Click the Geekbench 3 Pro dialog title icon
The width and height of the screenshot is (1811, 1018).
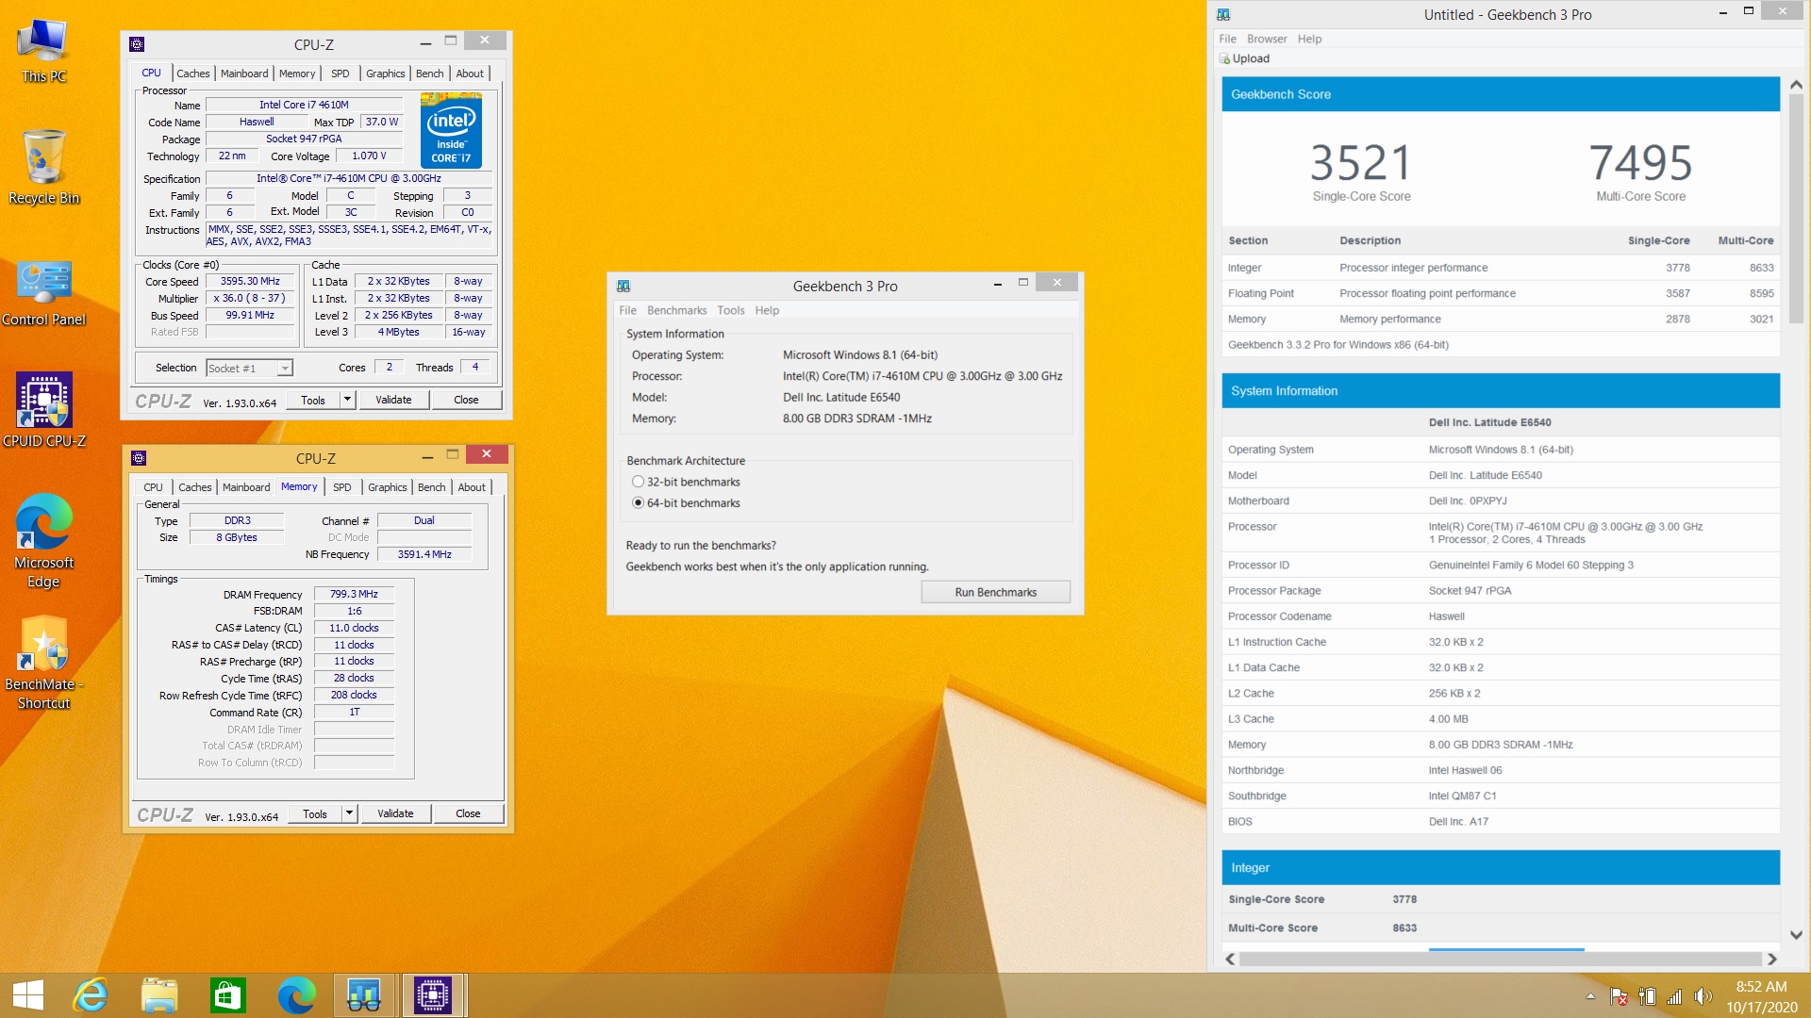tap(623, 286)
